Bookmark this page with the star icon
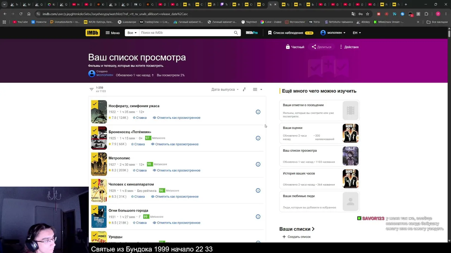451x253 pixels. click(367, 14)
